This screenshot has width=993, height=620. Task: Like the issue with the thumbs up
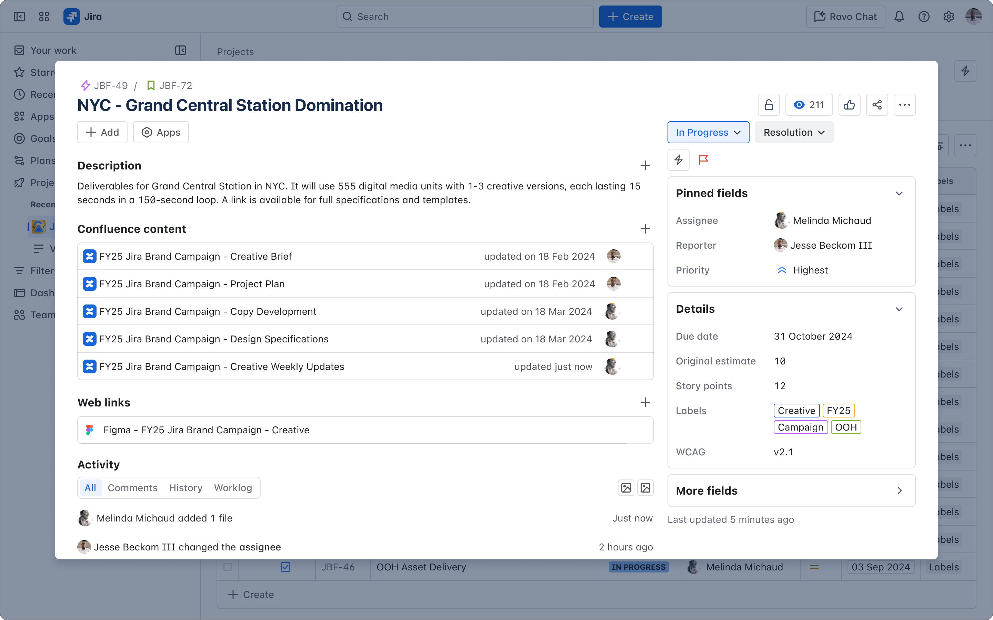[x=849, y=105]
